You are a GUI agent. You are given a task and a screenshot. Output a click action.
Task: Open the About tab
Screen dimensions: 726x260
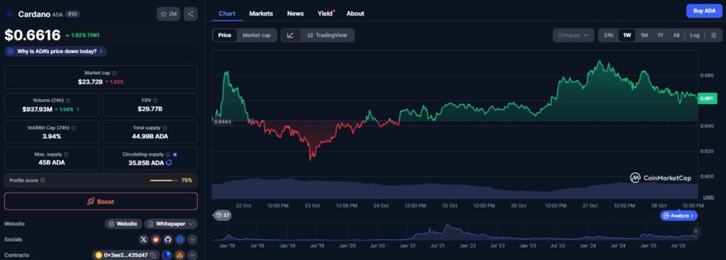pos(355,13)
